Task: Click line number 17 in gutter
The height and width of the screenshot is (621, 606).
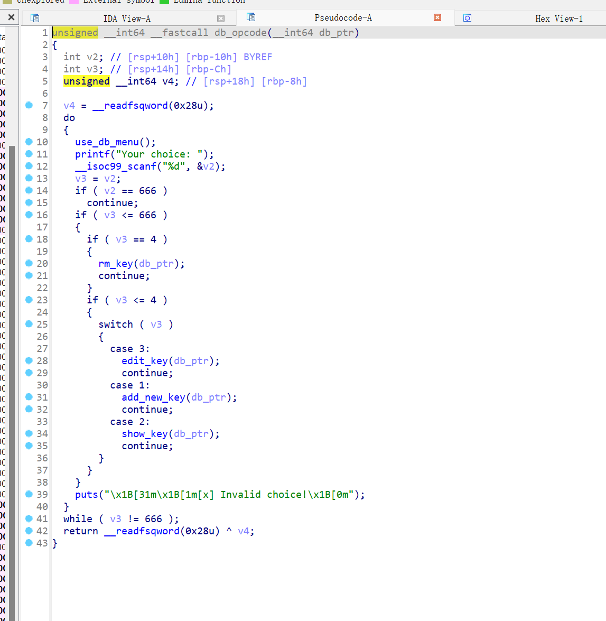Action: (x=42, y=227)
